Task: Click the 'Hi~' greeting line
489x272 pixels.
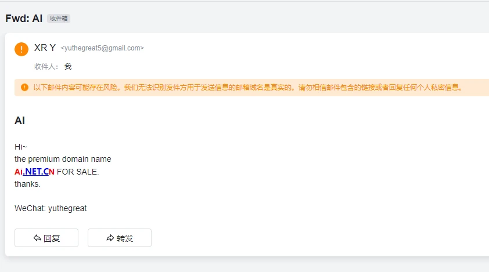Action: (x=21, y=147)
